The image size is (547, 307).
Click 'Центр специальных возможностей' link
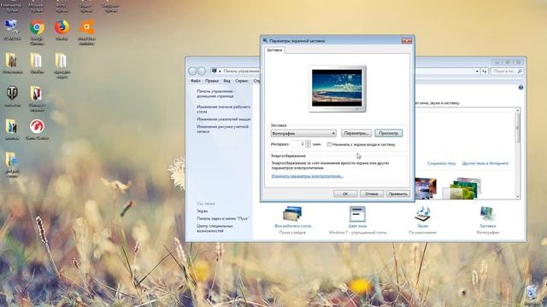[x=215, y=229]
